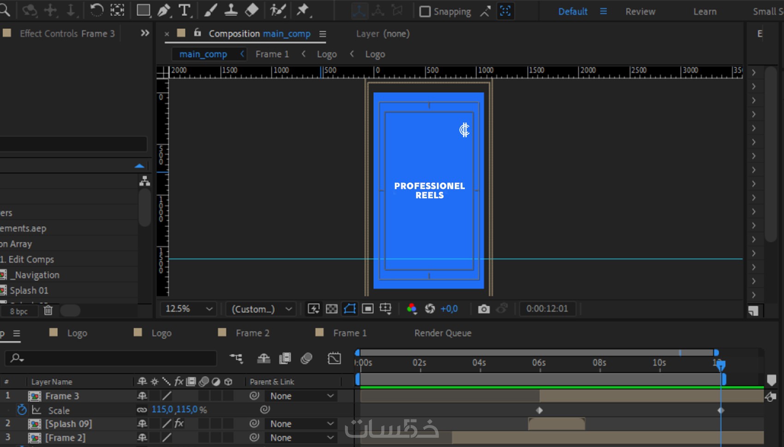
Task: Switch to the Frame 2 timeline tab
Action: point(252,333)
